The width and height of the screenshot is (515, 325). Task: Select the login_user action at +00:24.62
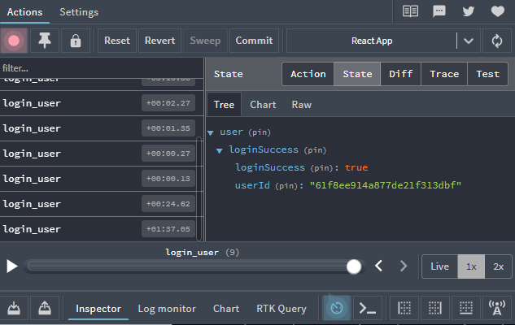click(102, 204)
